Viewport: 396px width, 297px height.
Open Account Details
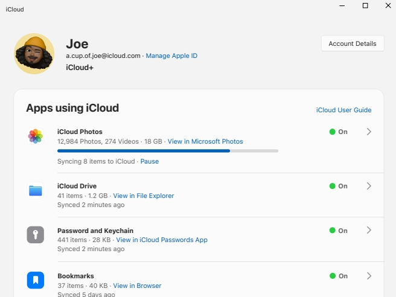click(353, 43)
